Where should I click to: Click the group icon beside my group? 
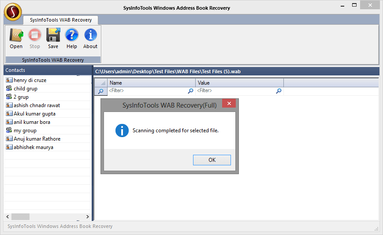click(x=9, y=130)
